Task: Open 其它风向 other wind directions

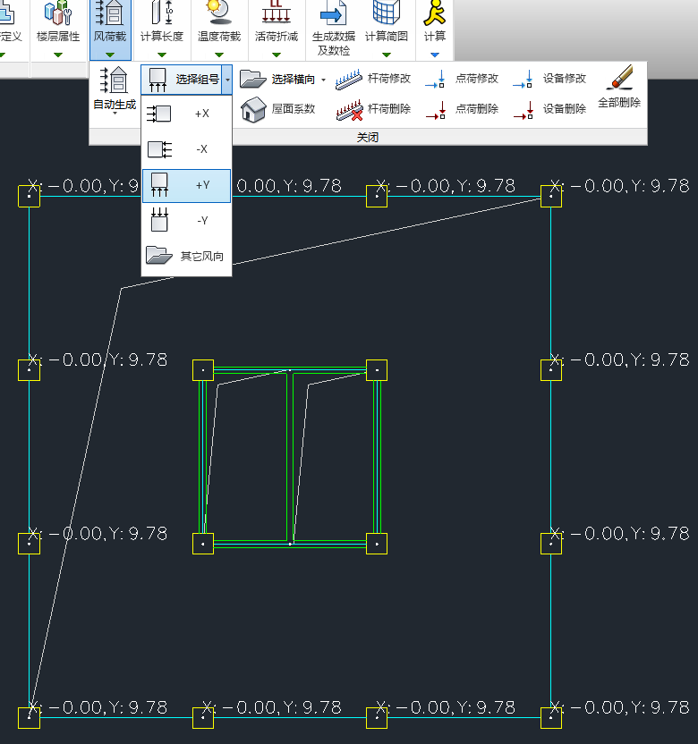Action: [187, 257]
